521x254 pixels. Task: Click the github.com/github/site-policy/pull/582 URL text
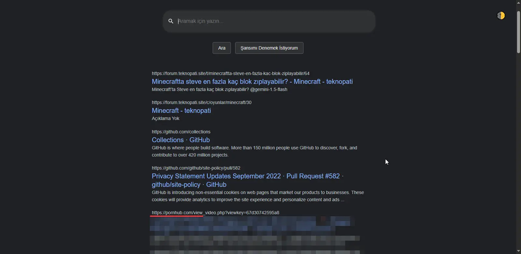[196, 168]
